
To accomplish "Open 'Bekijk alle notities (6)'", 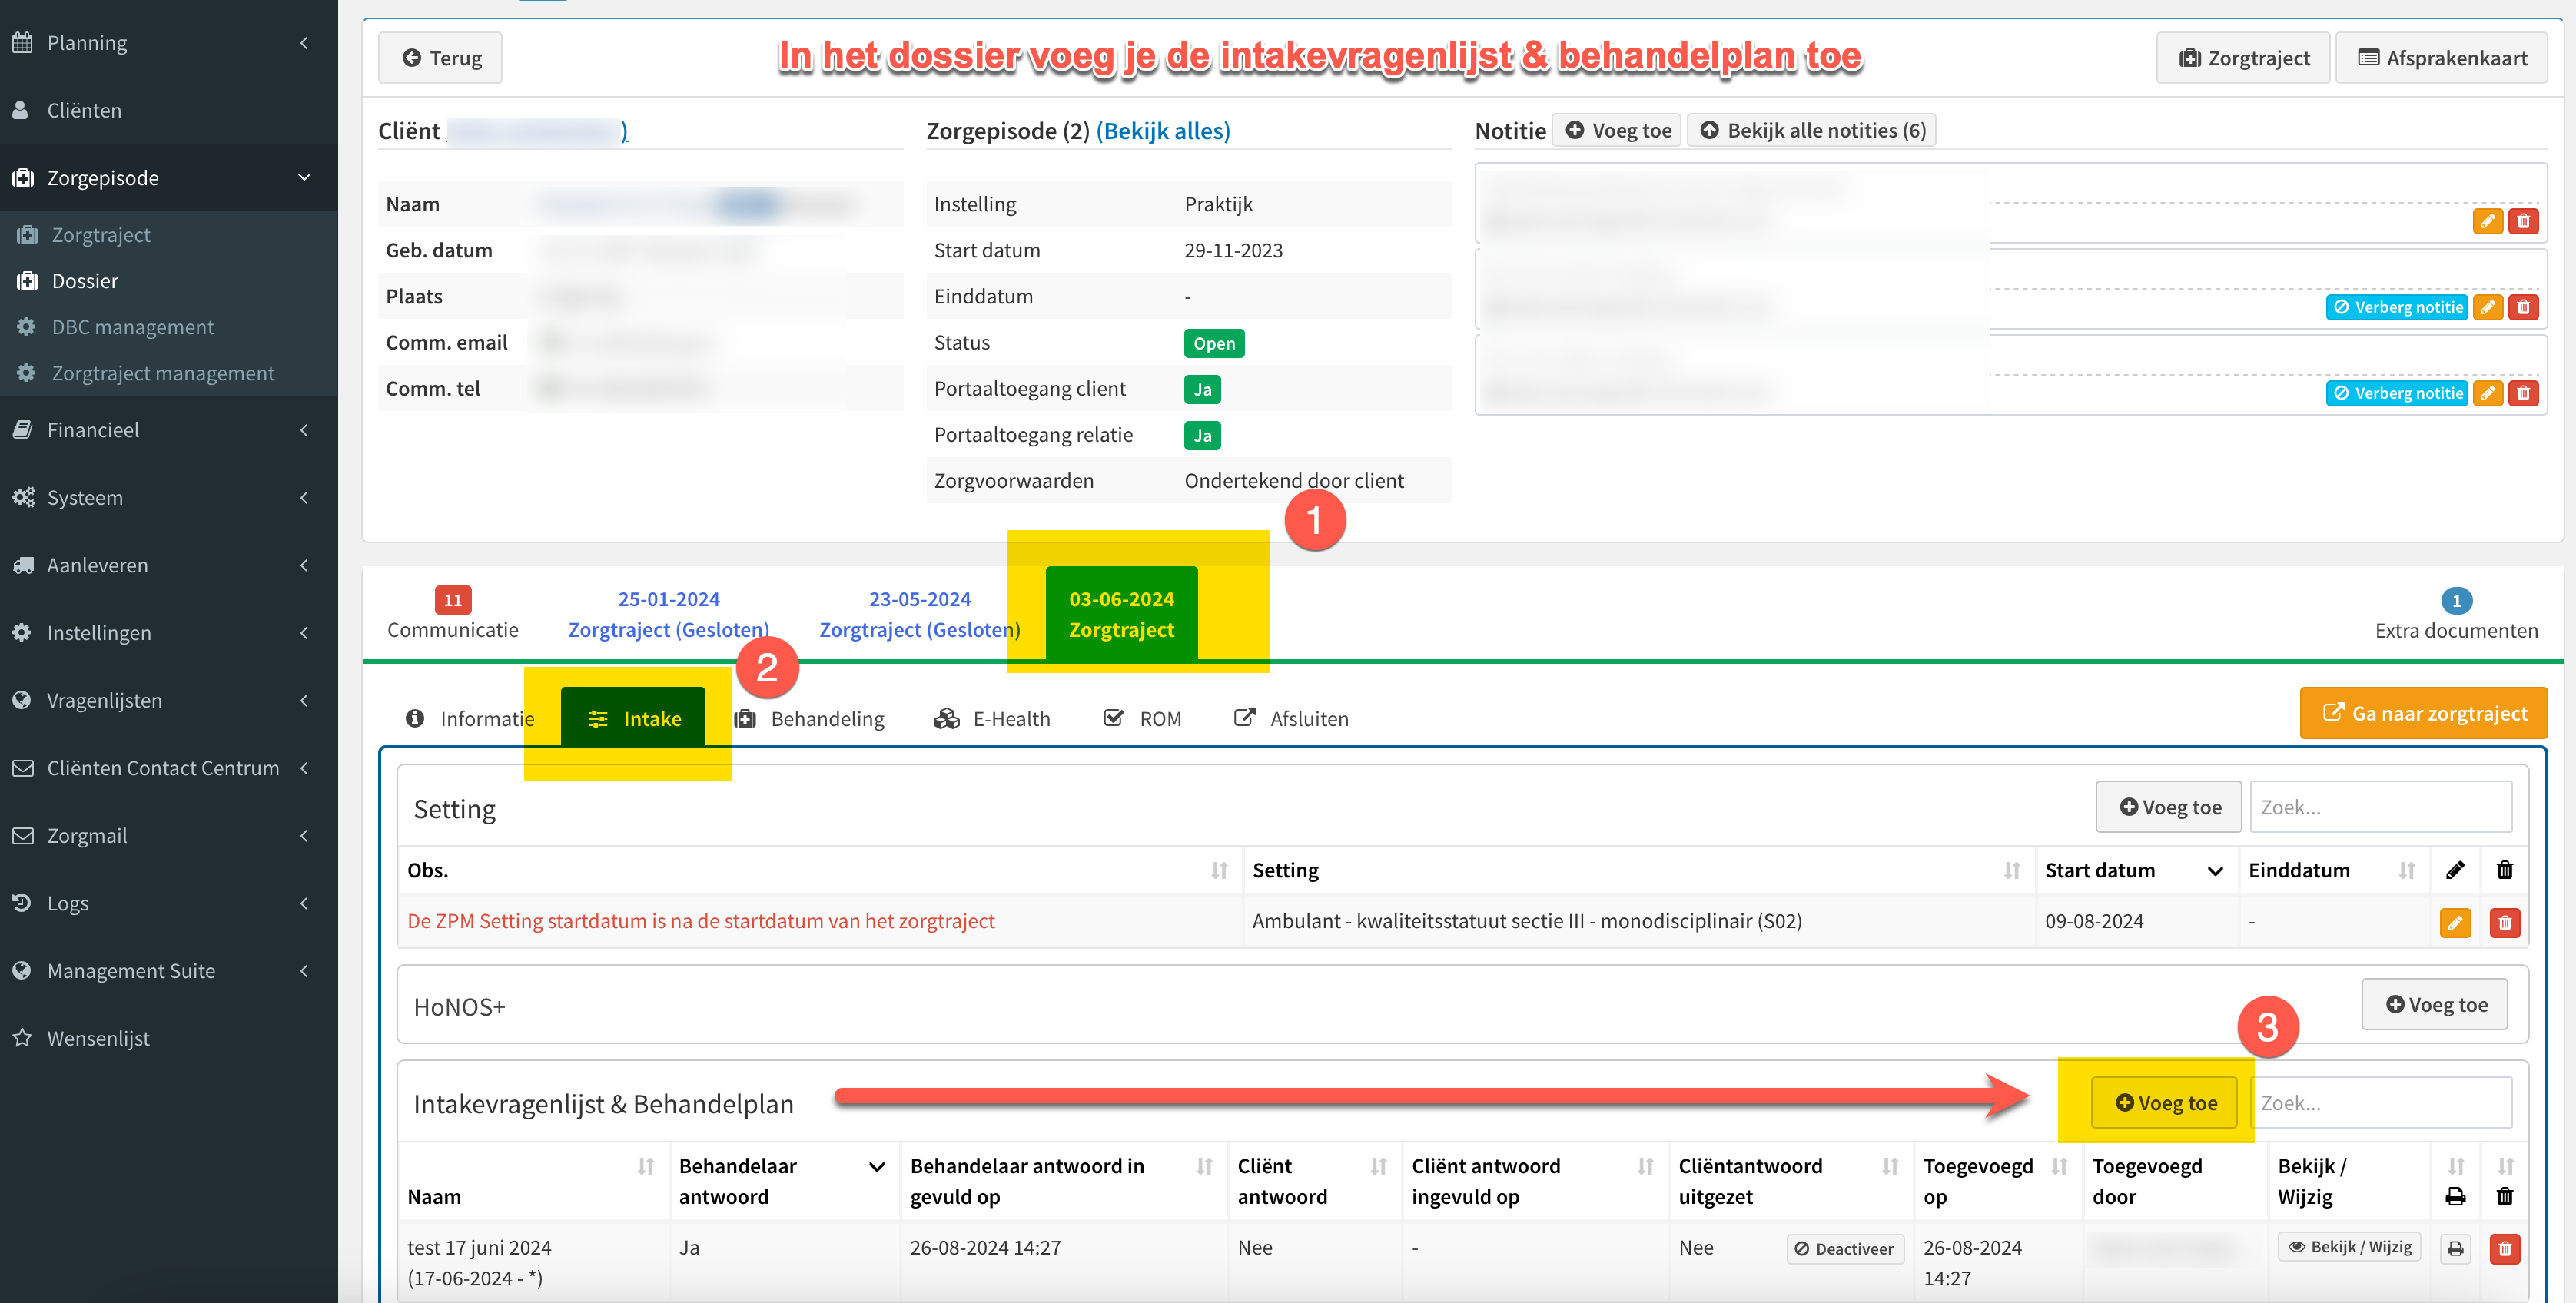I will [1811, 130].
